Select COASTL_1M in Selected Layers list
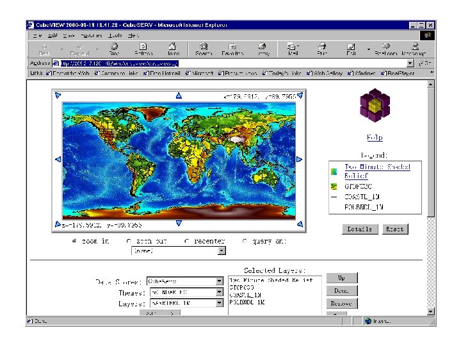Screen dimensions: 461x346 pos(245,295)
